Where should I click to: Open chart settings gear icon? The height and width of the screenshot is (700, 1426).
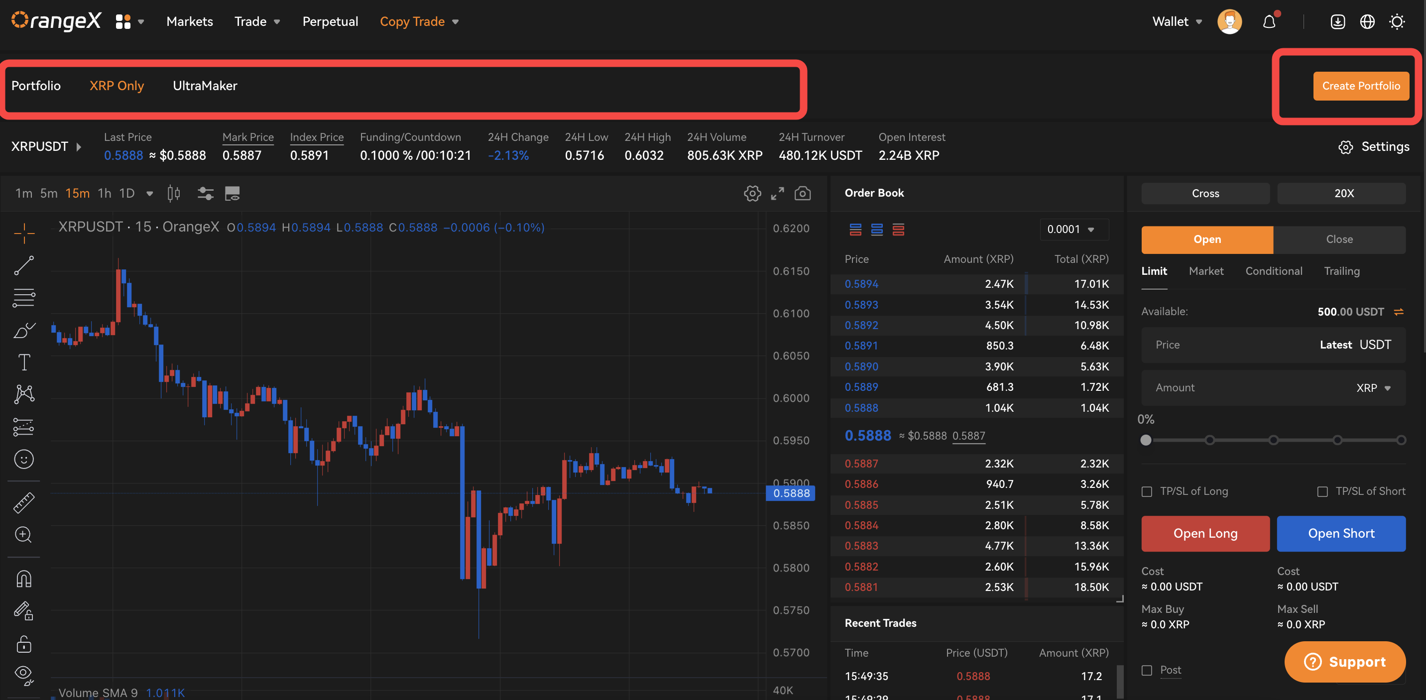click(752, 193)
